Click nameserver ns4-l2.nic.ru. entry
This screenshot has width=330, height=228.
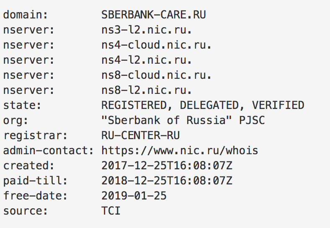[147, 60]
